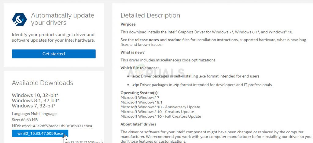The image size is (313, 143).
Task: Click the Detailed Description heading
Action: (150, 15)
